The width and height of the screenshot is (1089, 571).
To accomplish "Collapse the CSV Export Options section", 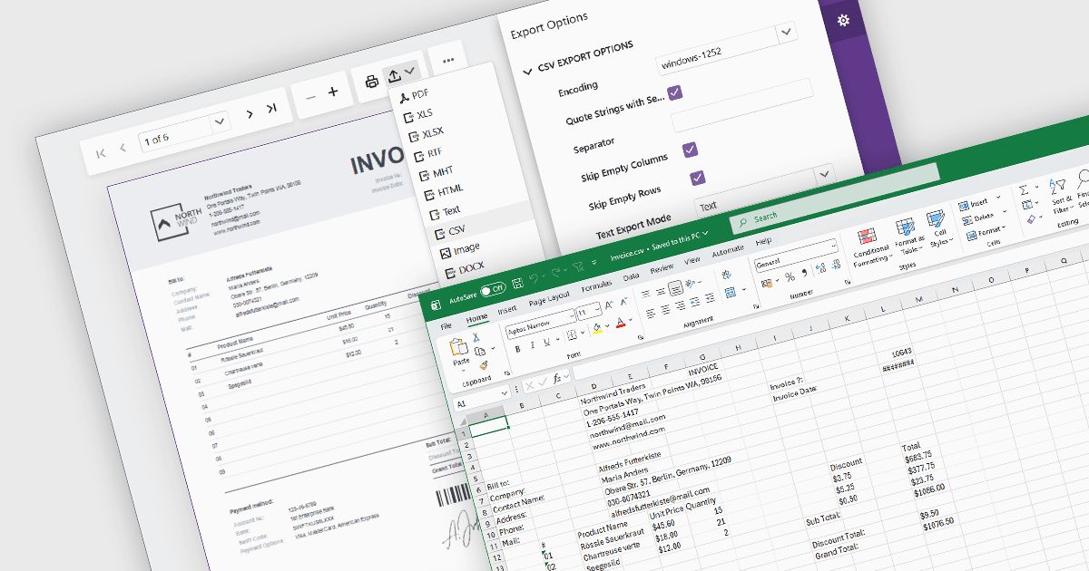I will (x=527, y=71).
